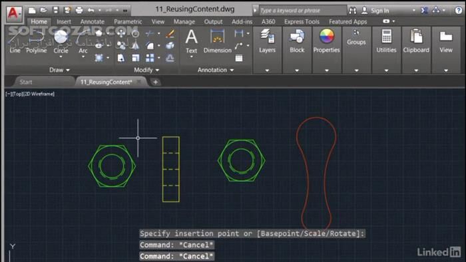Click the New drawing icon in Quick Access toolbar
Screen dimensions: 466x262
coord(32,11)
